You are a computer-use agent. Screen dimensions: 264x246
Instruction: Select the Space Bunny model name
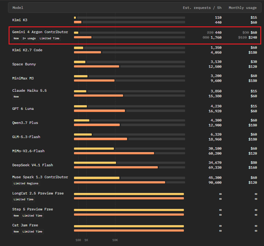click(x=24, y=64)
